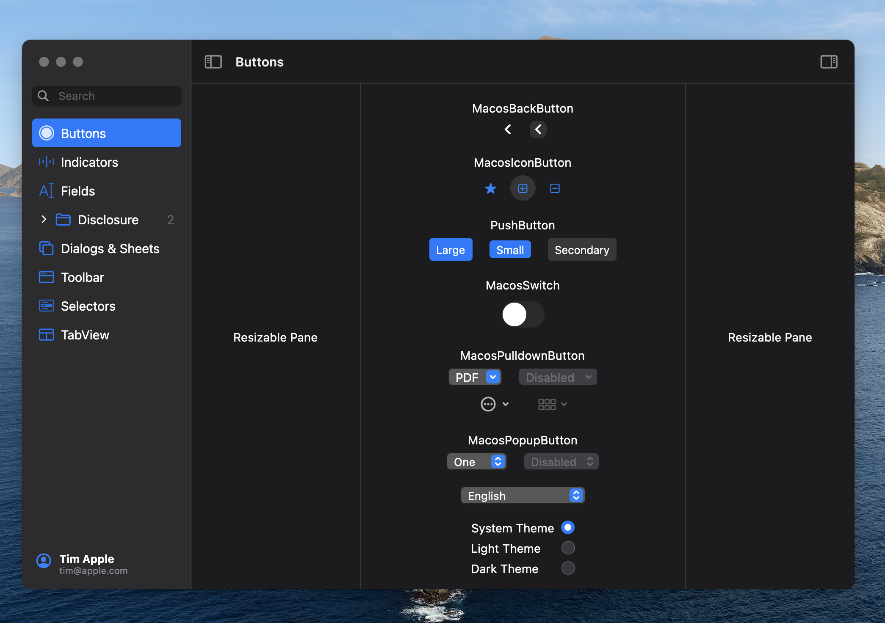The image size is (885, 623).
Task: Click inside the Search field
Action: (106, 96)
